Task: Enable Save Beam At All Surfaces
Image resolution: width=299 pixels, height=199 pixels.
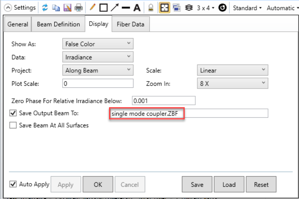Action: point(13,125)
